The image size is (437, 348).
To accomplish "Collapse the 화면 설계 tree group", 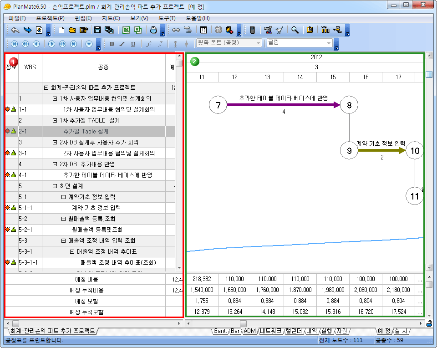I will (x=55, y=186).
